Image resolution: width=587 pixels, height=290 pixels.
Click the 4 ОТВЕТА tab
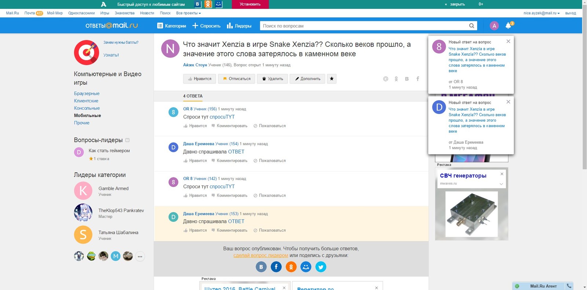tap(193, 96)
